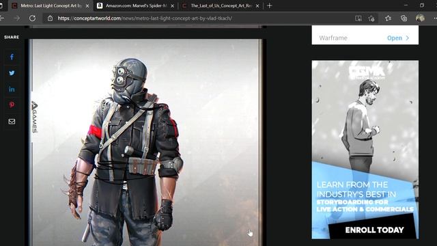Open the Warframe ad link

pyautogui.click(x=398, y=38)
